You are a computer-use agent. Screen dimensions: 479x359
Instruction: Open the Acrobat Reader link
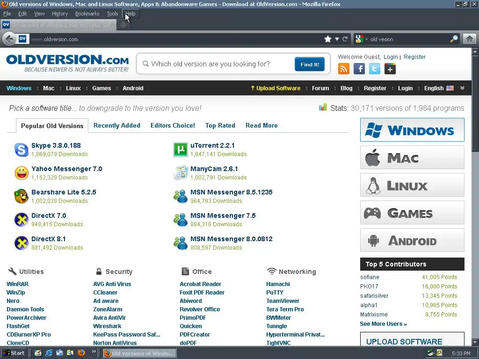[200, 284]
